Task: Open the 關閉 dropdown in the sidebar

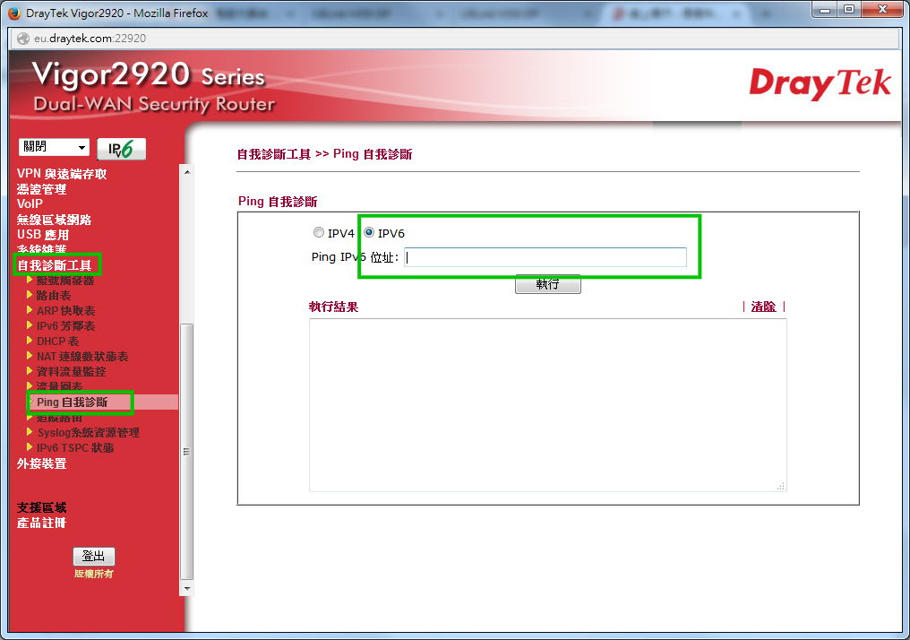Action: tap(54, 147)
